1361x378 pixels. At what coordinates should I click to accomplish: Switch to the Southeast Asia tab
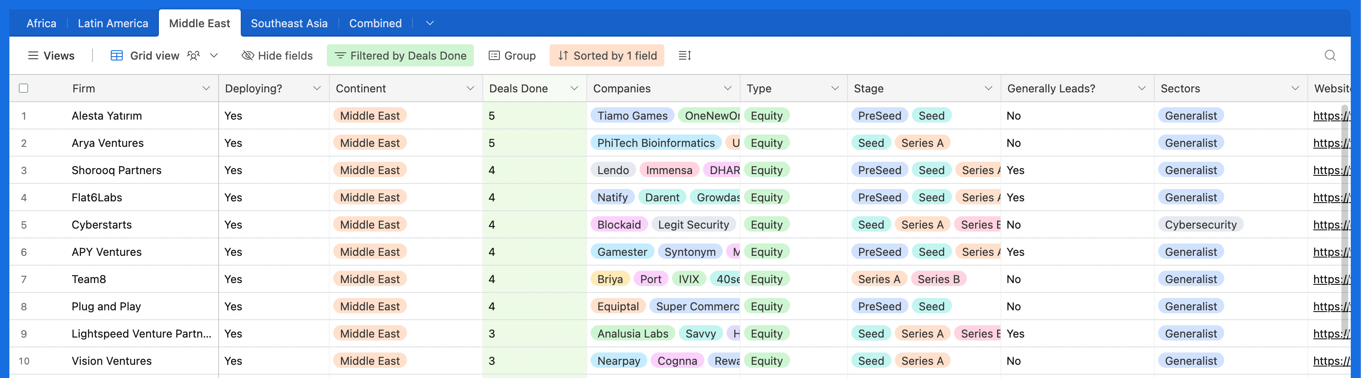click(x=289, y=23)
